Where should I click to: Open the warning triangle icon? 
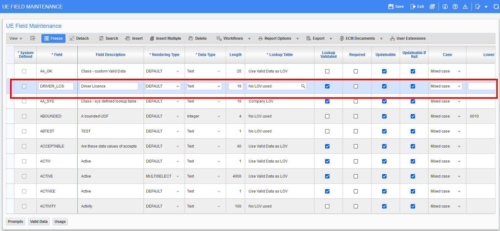click(465, 7)
